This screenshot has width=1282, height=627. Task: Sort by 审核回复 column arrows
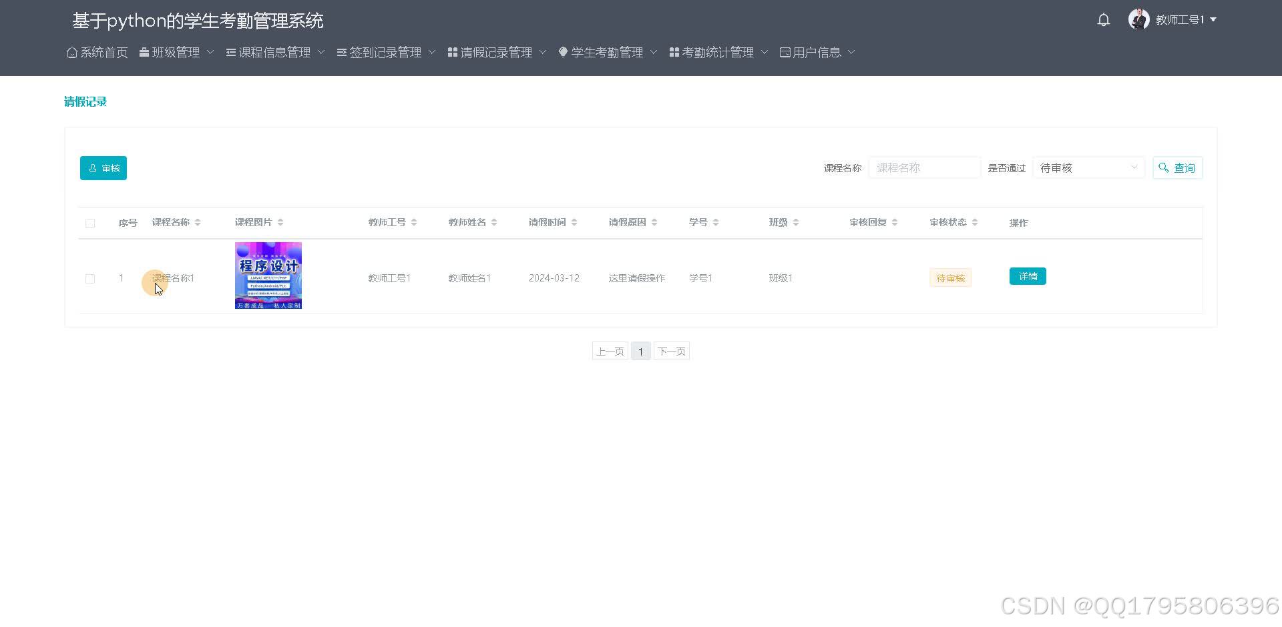pyautogui.click(x=895, y=223)
